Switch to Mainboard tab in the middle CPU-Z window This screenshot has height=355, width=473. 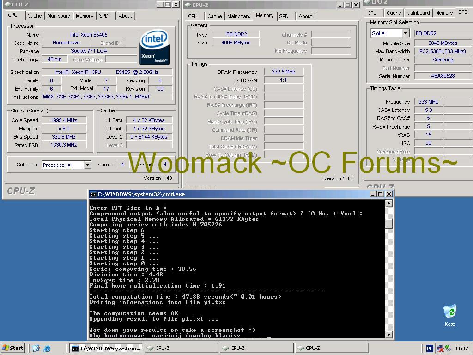[x=239, y=16]
